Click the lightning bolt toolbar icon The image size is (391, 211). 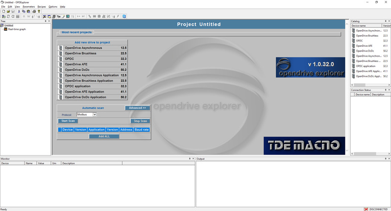118,17
